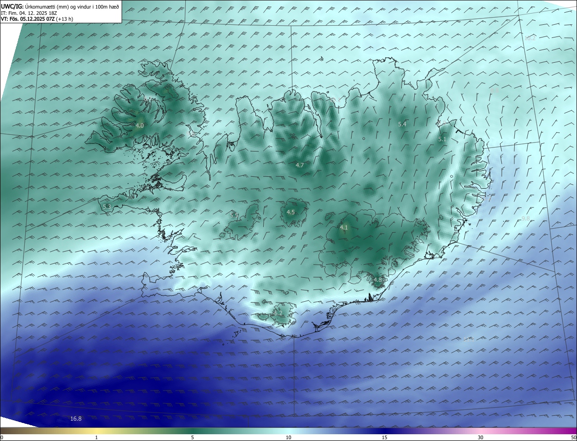This screenshot has height=441, width=577.
Task: Click the initial time 'IT: Fim. 04. 12. 2025 18Z'
Action: (x=30, y=13)
